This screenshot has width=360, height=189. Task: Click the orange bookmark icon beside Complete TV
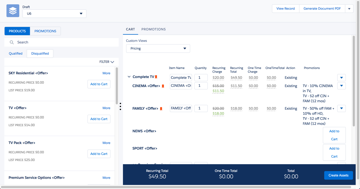point(156,77)
